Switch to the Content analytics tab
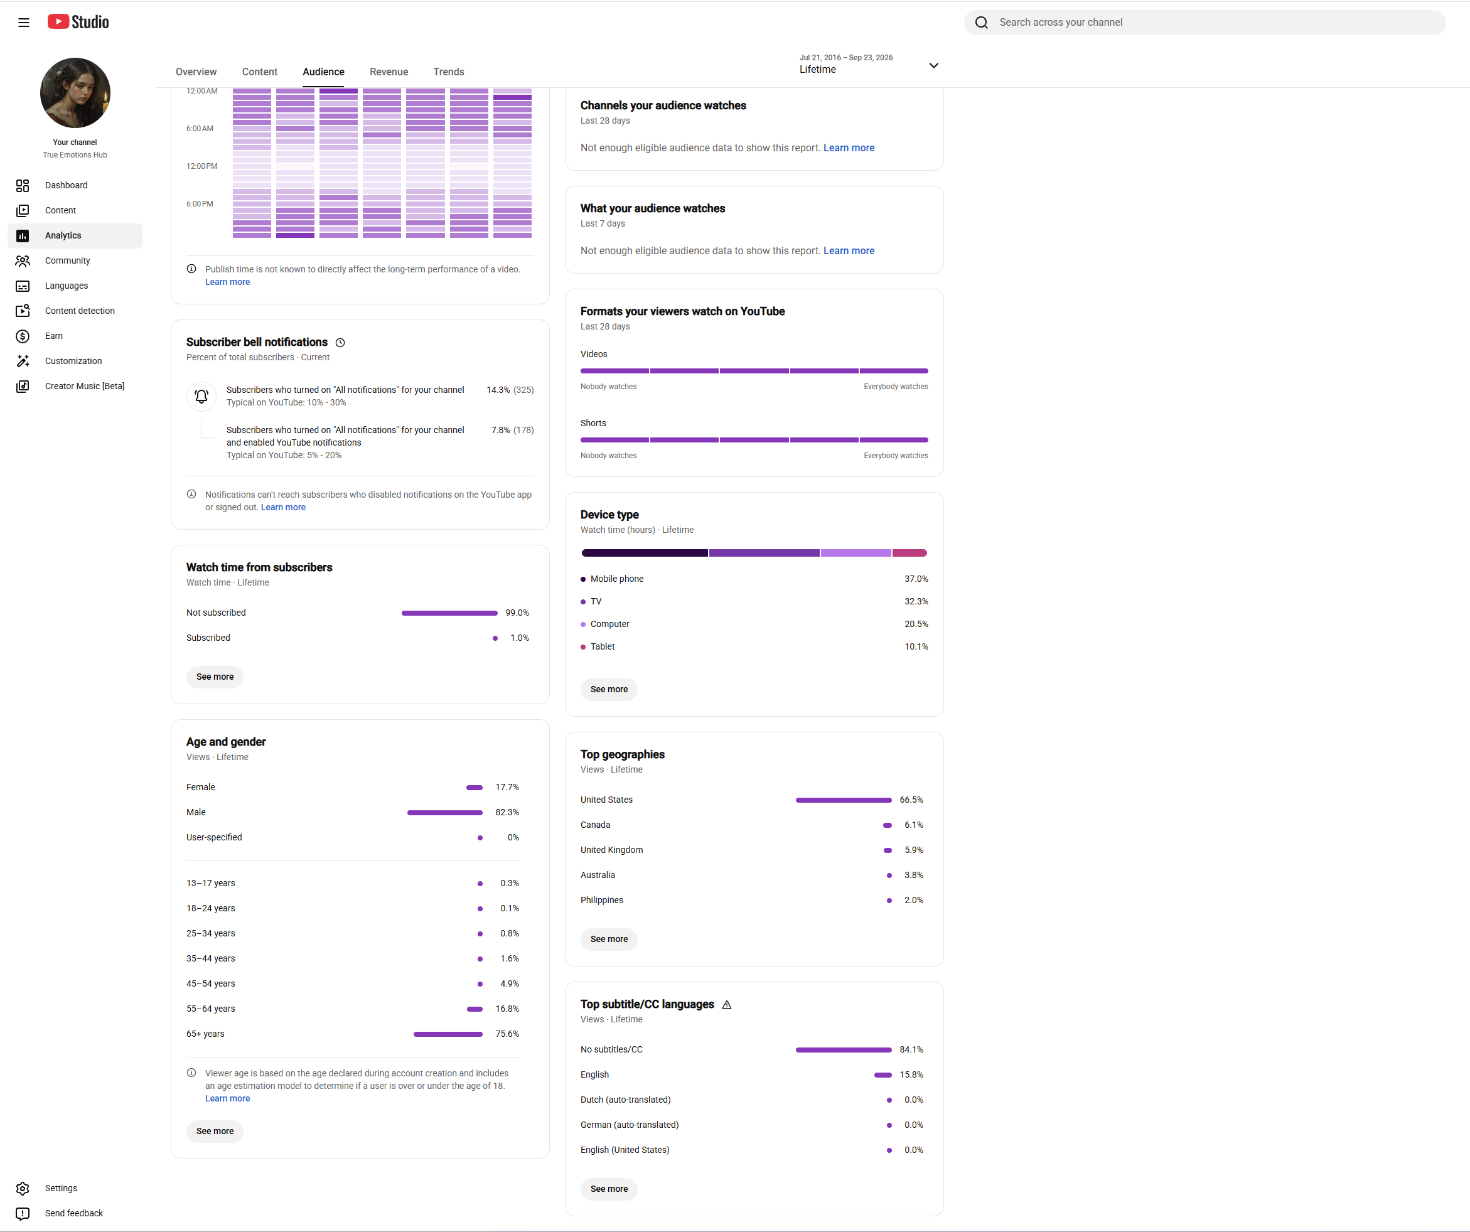This screenshot has width=1470, height=1232. point(260,72)
